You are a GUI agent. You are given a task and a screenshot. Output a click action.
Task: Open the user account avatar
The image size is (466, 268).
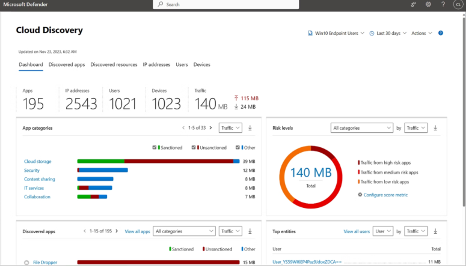(x=458, y=4)
